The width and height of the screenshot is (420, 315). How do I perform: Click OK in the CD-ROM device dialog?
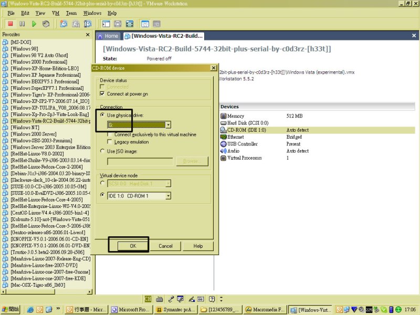[x=133, y=246]
